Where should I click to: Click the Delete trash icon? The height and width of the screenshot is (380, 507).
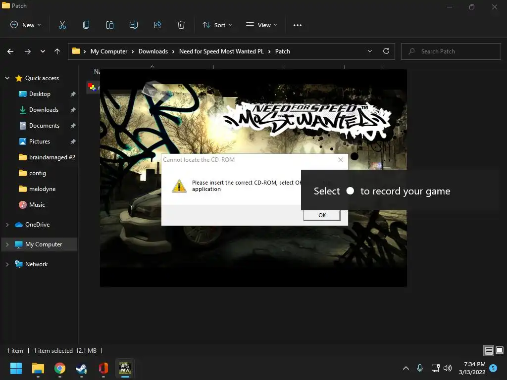click(181, 25)
